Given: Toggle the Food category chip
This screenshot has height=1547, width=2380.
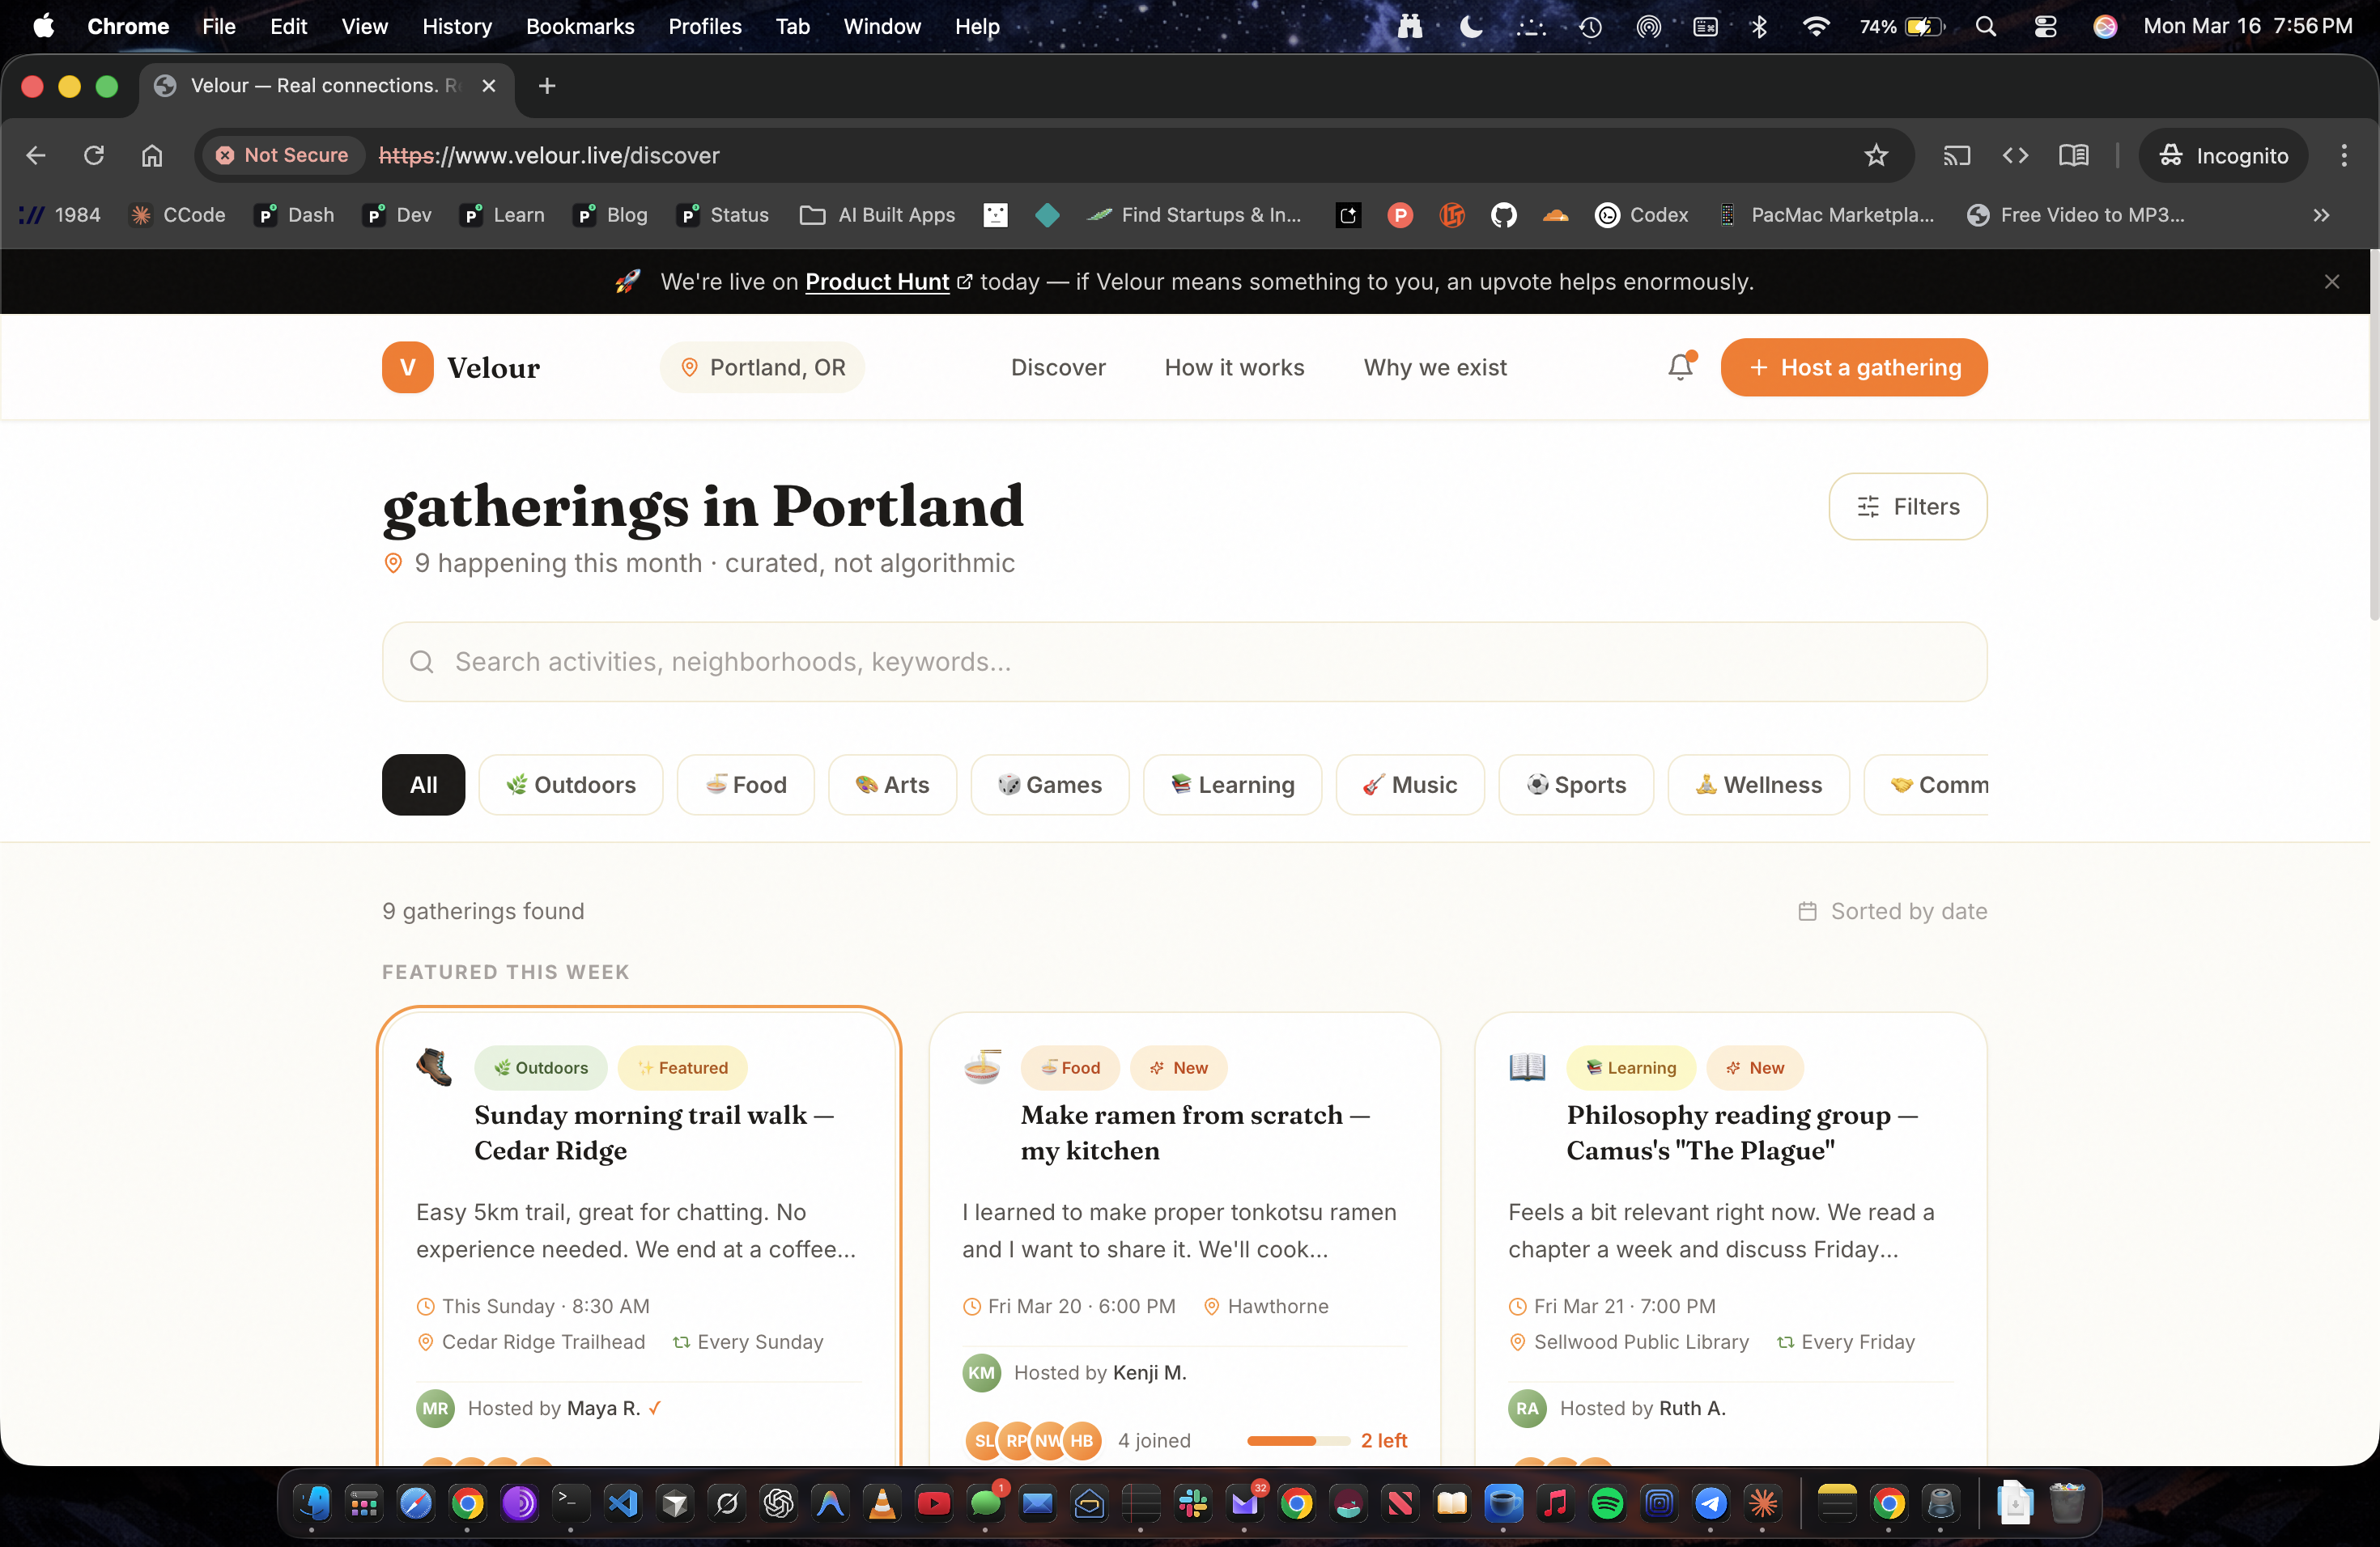Looking at the screenshot, I should click(x=745, y=785).
